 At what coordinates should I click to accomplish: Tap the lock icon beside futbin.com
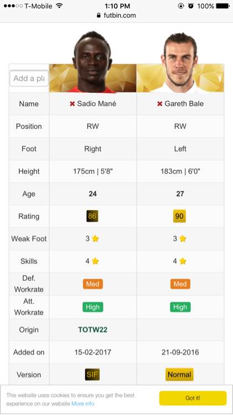click(x=99, y=15)
